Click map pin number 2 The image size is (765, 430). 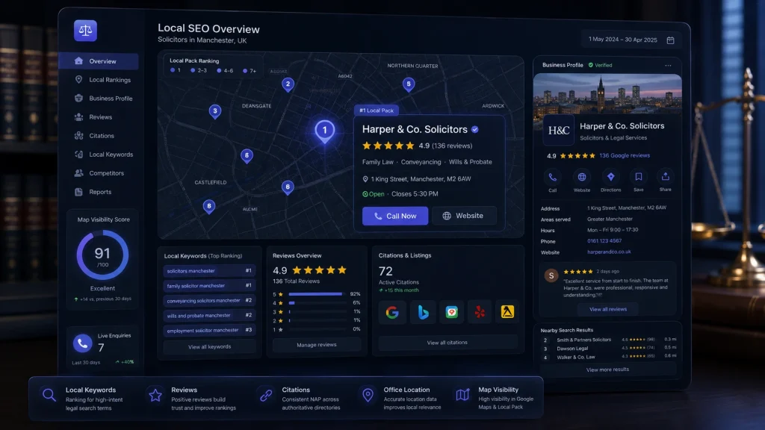pyautogui.click(x=288, y=85)
